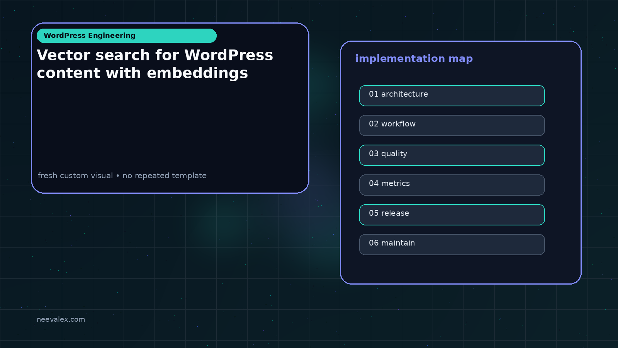
Task: Open the 05 release item
Action: pyautogui.click(x=452, y=215)
